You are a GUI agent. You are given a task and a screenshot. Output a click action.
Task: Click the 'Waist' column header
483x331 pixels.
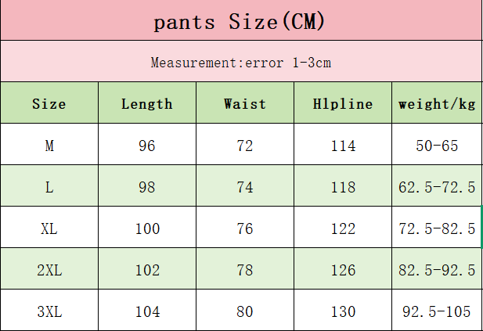(245, 103)
